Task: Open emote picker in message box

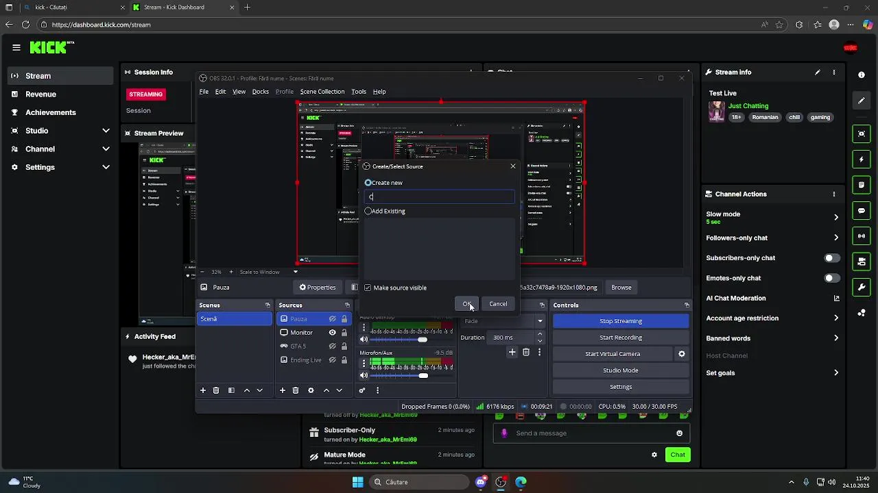Action: coord(680,433)
